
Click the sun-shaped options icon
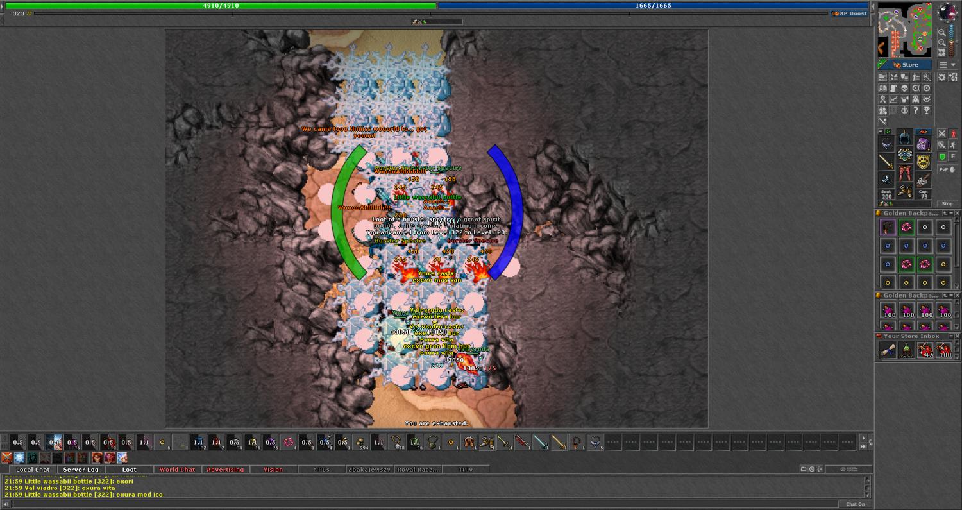pos(941,77)
